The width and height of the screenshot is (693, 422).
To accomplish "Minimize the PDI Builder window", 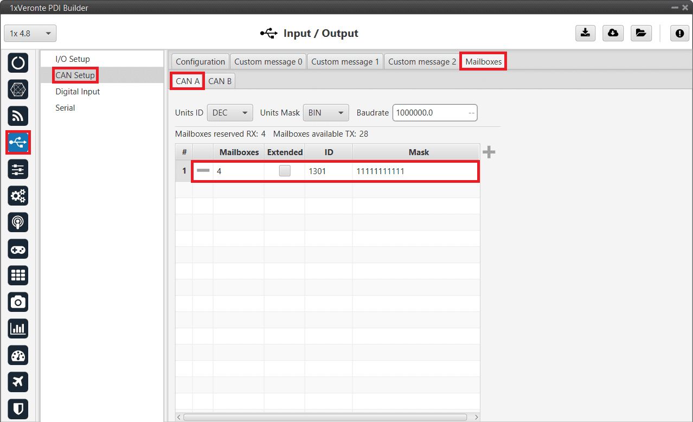I will coord(675,8).
